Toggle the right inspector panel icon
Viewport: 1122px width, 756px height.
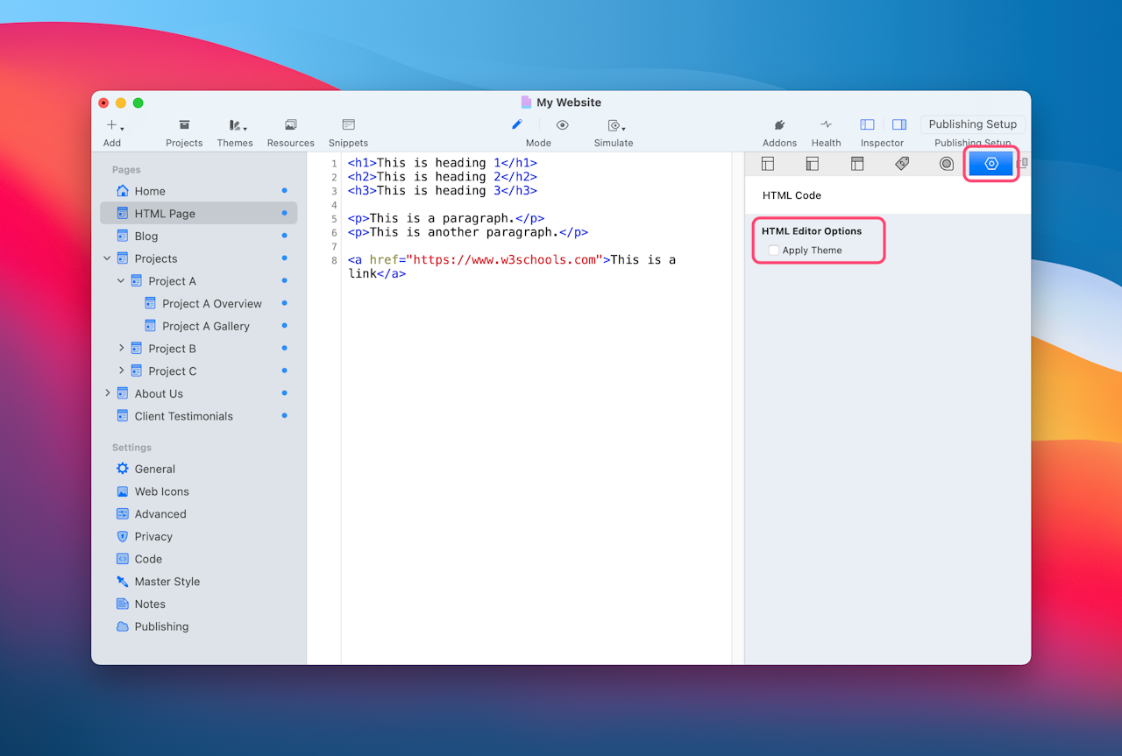[x=899, y=124]
